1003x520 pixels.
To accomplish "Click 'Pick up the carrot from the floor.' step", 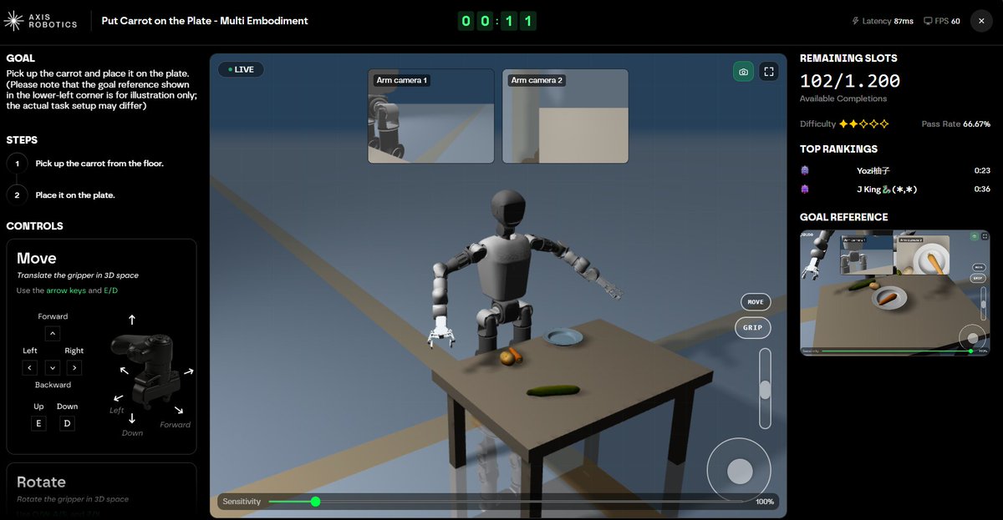I will click(x=99, y=164).
